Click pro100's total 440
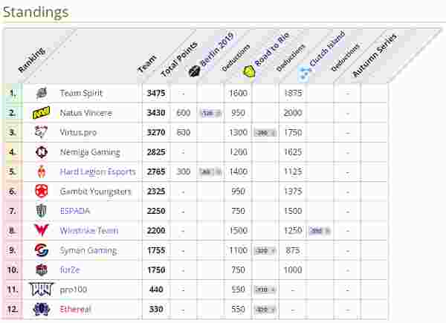 (x=156, y=290)
